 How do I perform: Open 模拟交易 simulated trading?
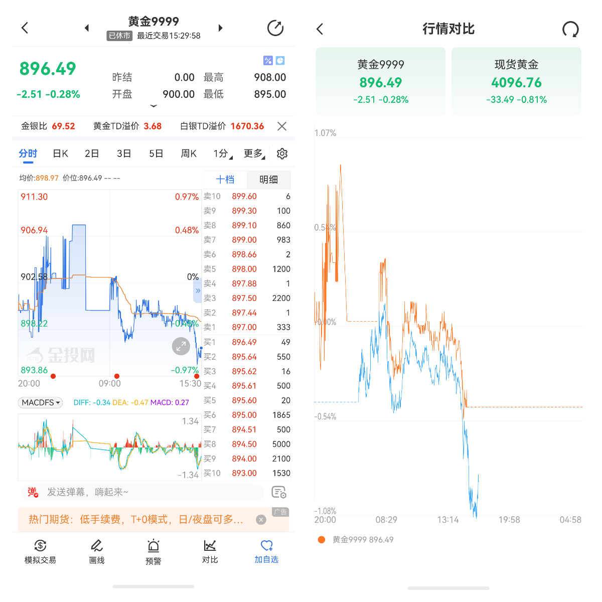40,552
